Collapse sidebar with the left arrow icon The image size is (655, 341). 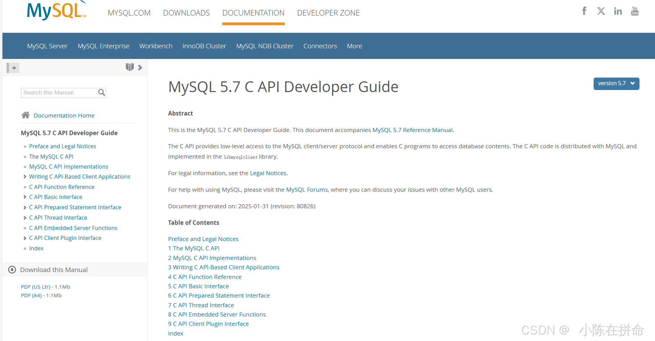[x=13, y=68]
